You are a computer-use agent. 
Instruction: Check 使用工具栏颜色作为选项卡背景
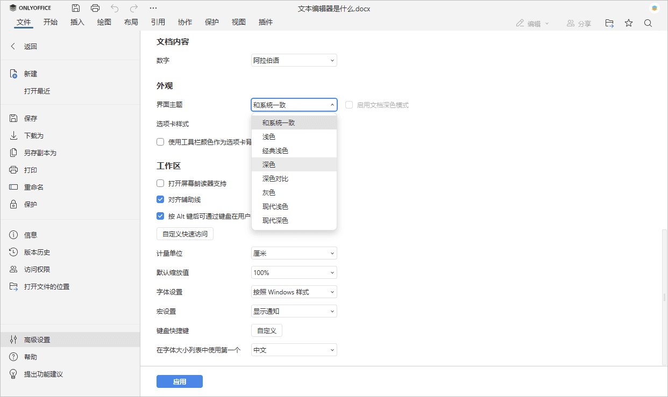tap(160, 141)
